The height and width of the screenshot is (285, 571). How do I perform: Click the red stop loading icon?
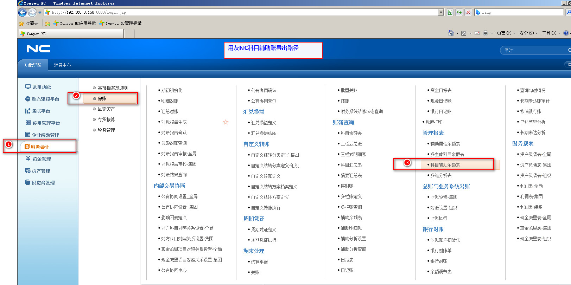[468, 12]
